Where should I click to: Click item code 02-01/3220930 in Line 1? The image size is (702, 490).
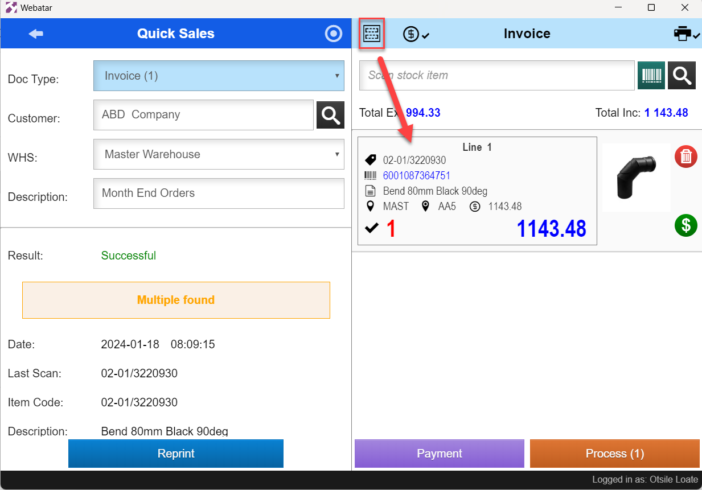(x=414, y=160)
